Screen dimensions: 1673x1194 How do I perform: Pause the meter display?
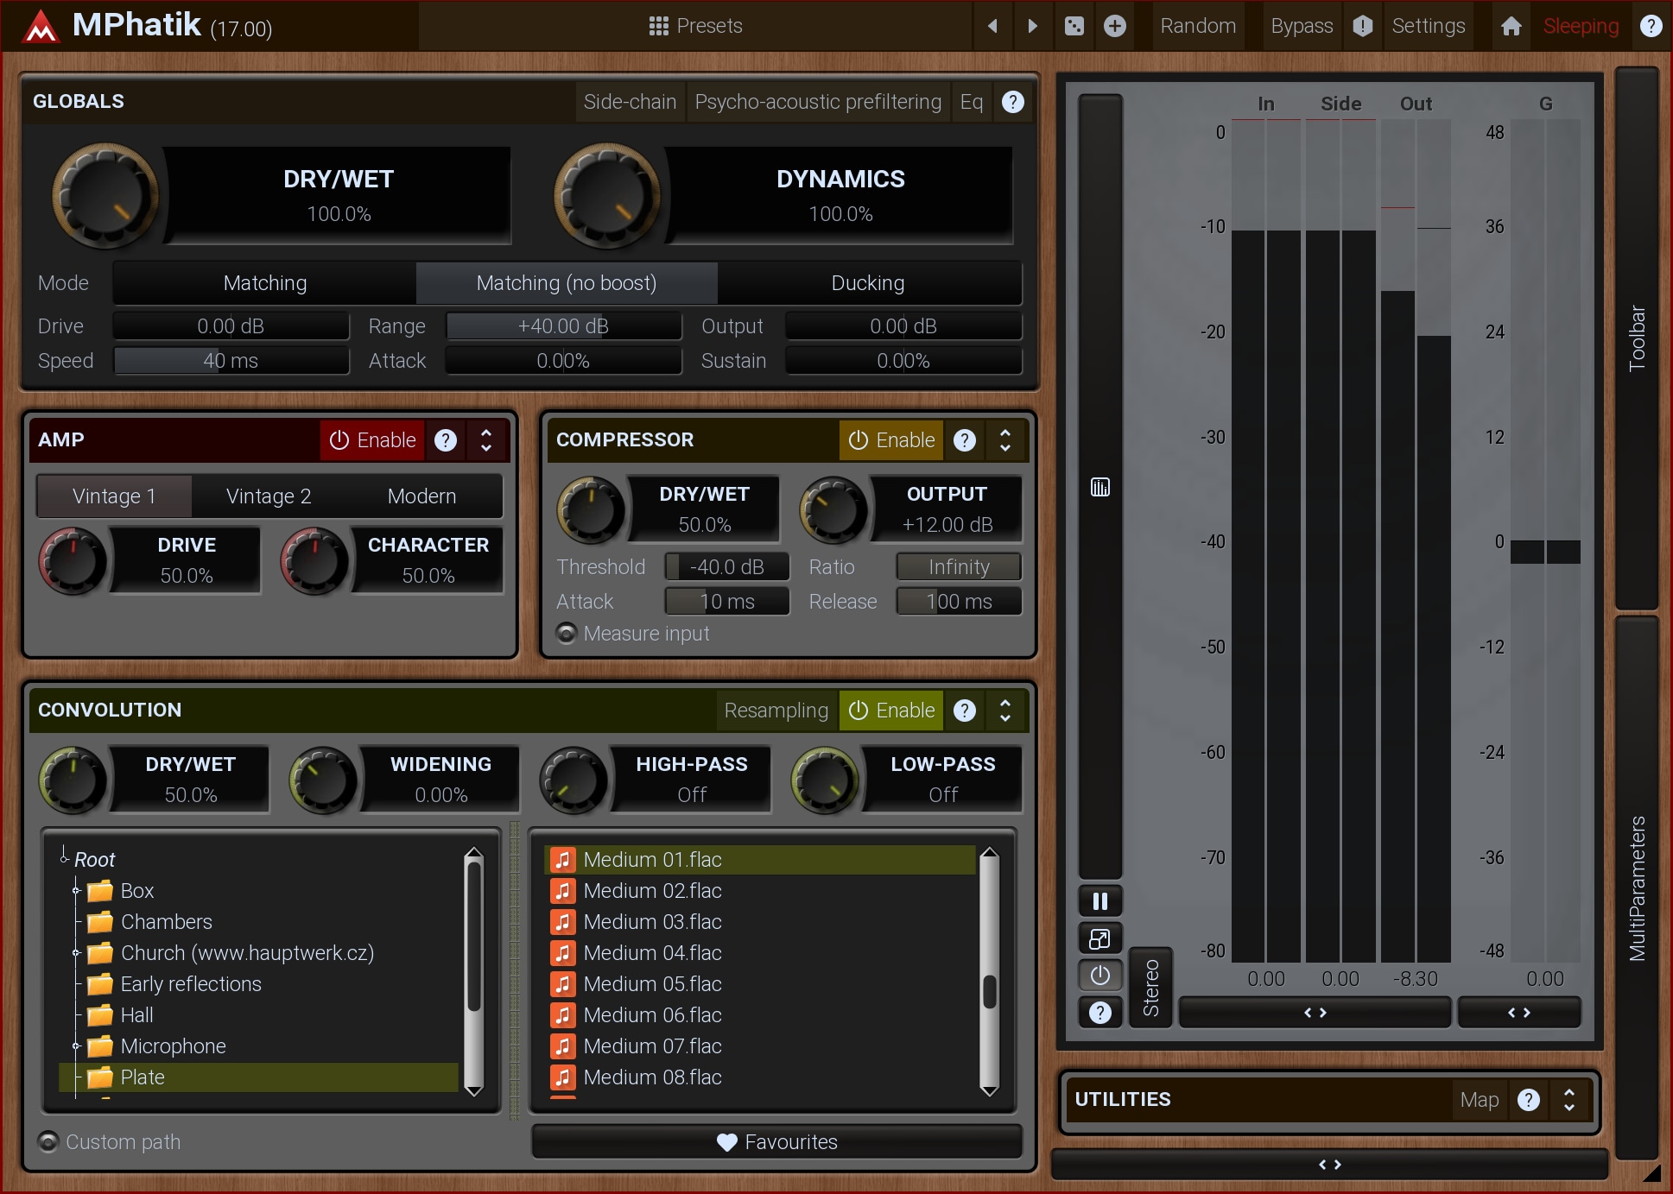click(x=1099, y=901)
